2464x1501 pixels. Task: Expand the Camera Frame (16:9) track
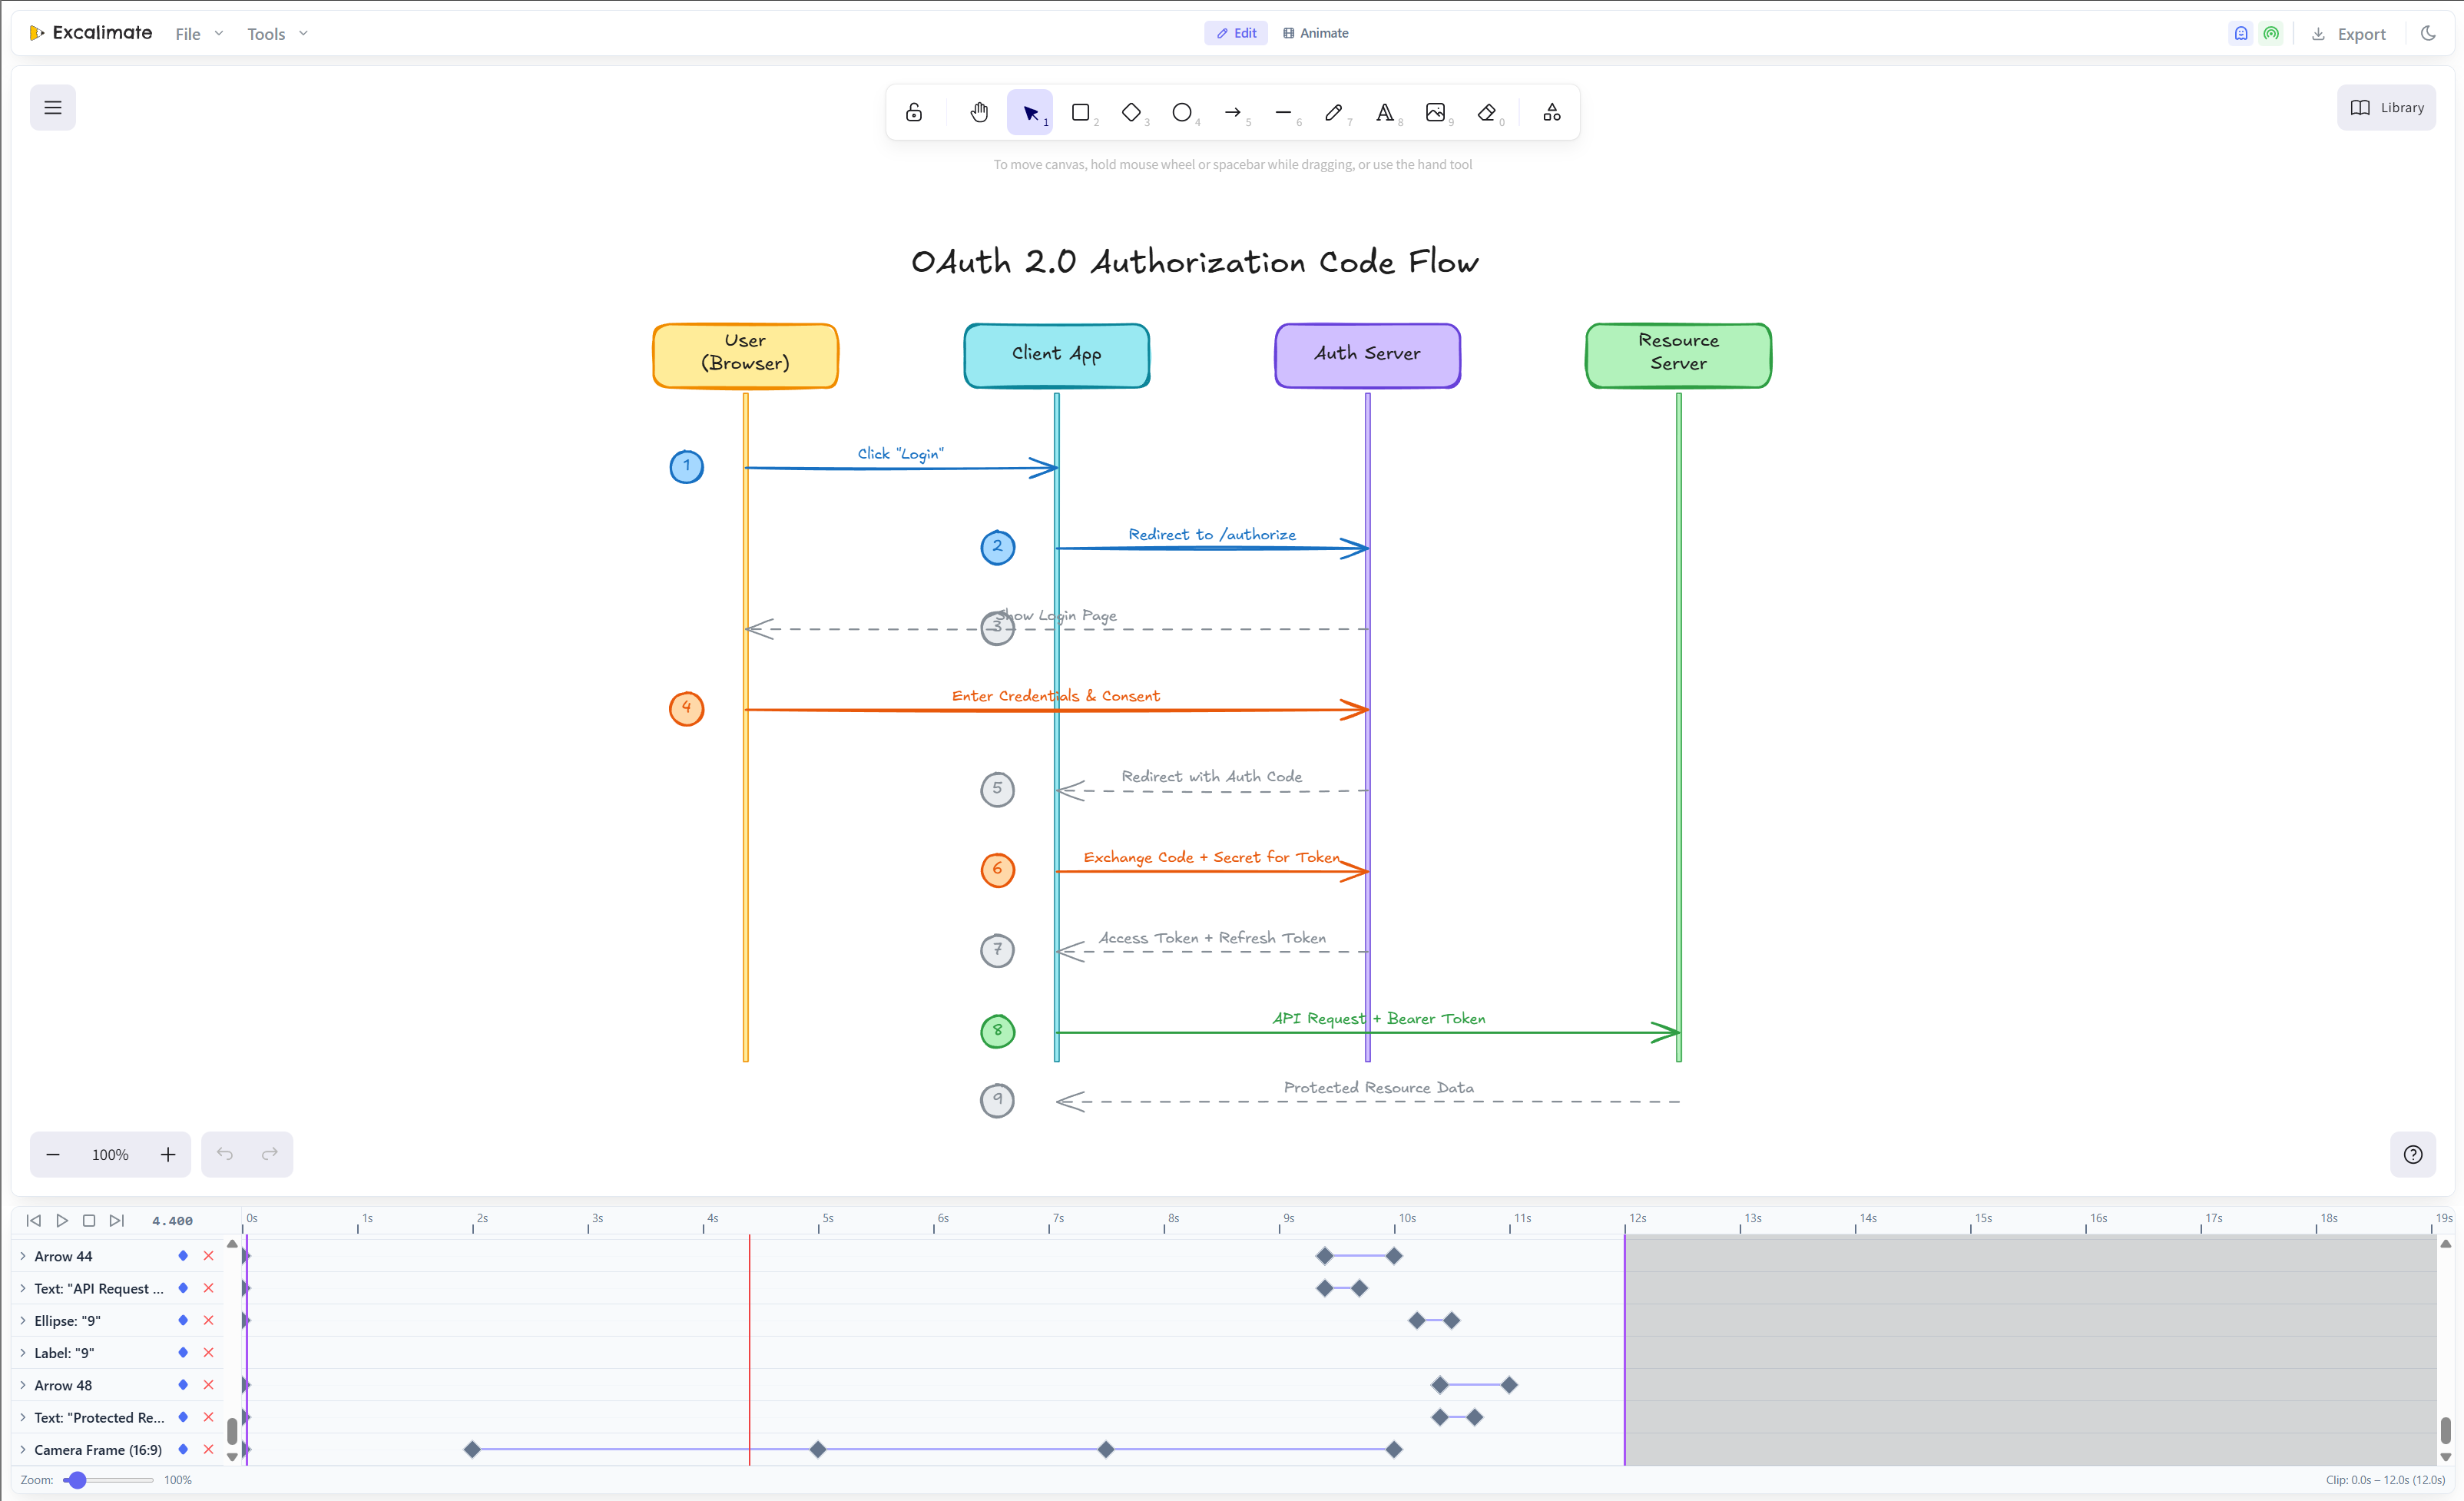[23, 1450]
